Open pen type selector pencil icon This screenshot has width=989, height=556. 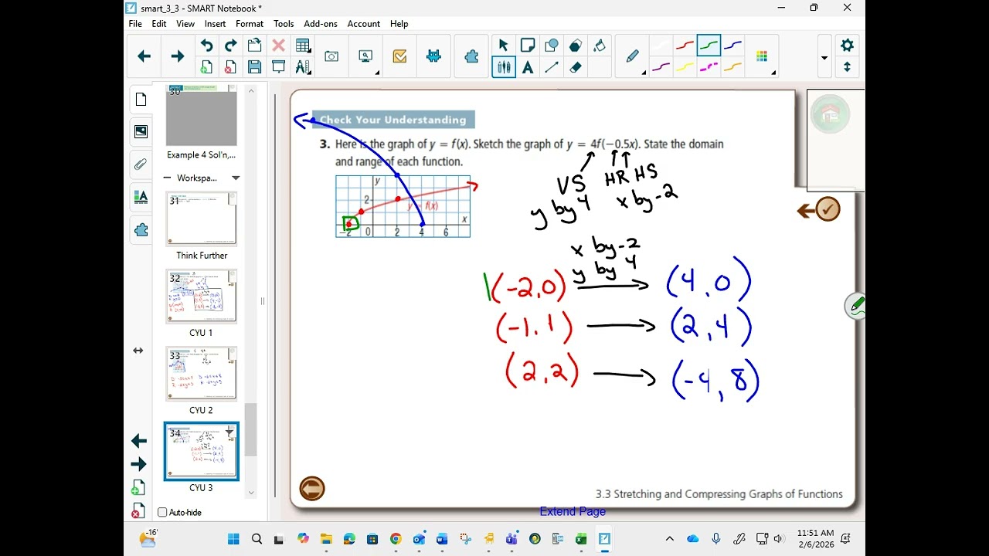coord(633,56)
